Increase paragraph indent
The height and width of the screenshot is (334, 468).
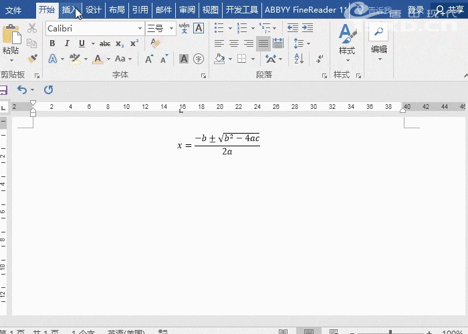click(x=308, y=28)
